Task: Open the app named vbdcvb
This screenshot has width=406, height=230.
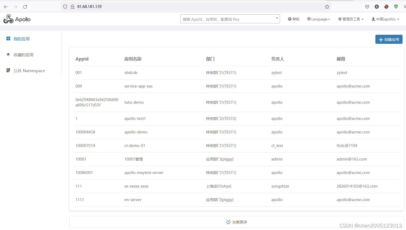Action: click(x=131, y=73)
